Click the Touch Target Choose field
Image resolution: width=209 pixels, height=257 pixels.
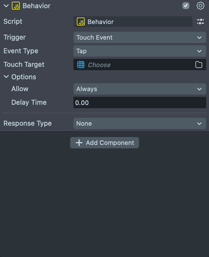pyautogui.click(x=140, y=65)
